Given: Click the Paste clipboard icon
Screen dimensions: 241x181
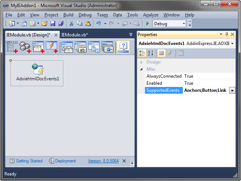Looking at the screenshot, I should pos(88,23).
